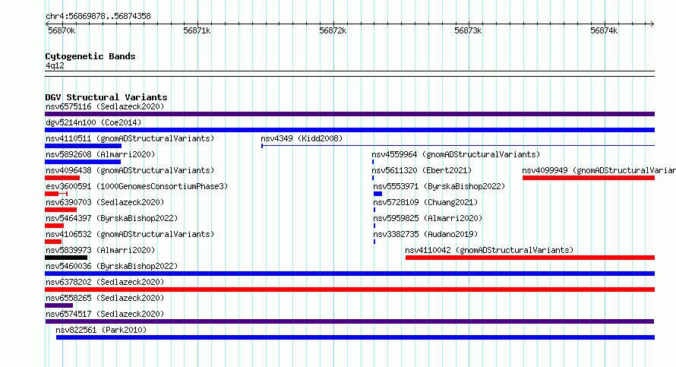Click the tiny blue marker under nsv3382735
This screenshot has height=367, width=676.
click(374, 242)
